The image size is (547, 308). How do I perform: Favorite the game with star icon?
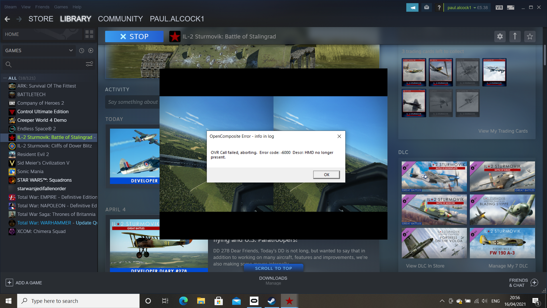coord(530,37)
